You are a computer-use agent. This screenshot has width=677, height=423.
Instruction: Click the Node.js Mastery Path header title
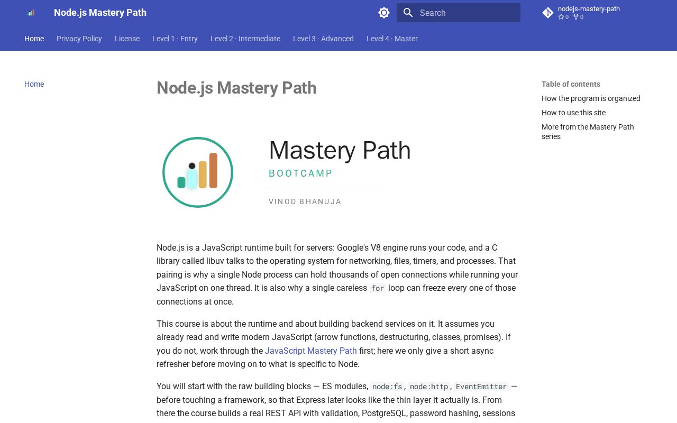pos(100,13)
